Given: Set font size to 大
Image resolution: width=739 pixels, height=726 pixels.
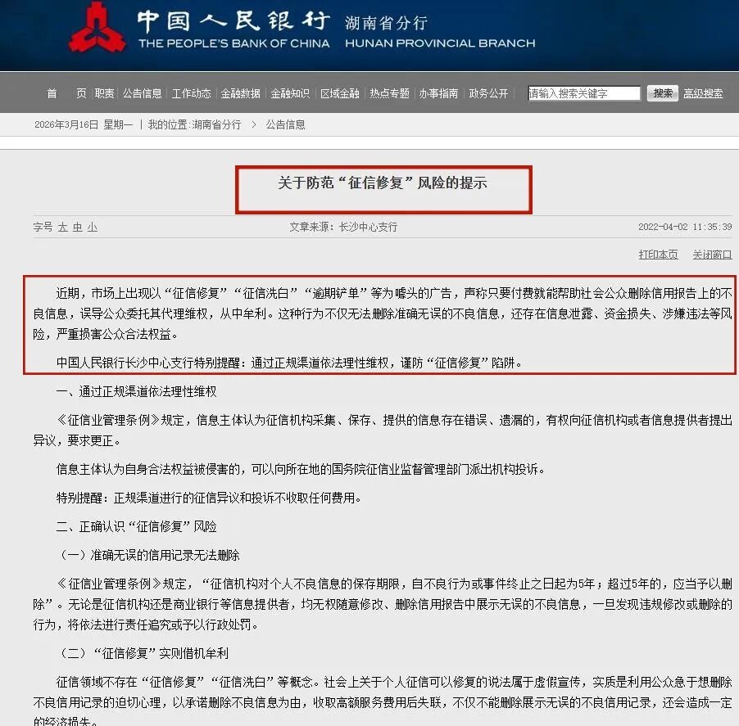Looking at the screenshot, I should pos(63,228).
